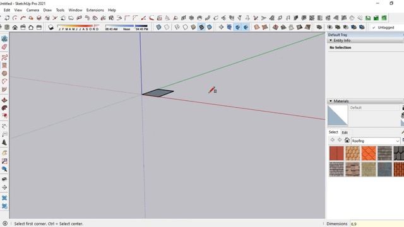Click materials browser back arrow
Screen dimensions: 404x227
pos(333,140)
